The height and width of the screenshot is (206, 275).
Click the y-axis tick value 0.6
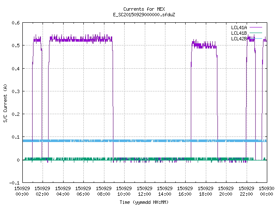(x=15, y=23)
